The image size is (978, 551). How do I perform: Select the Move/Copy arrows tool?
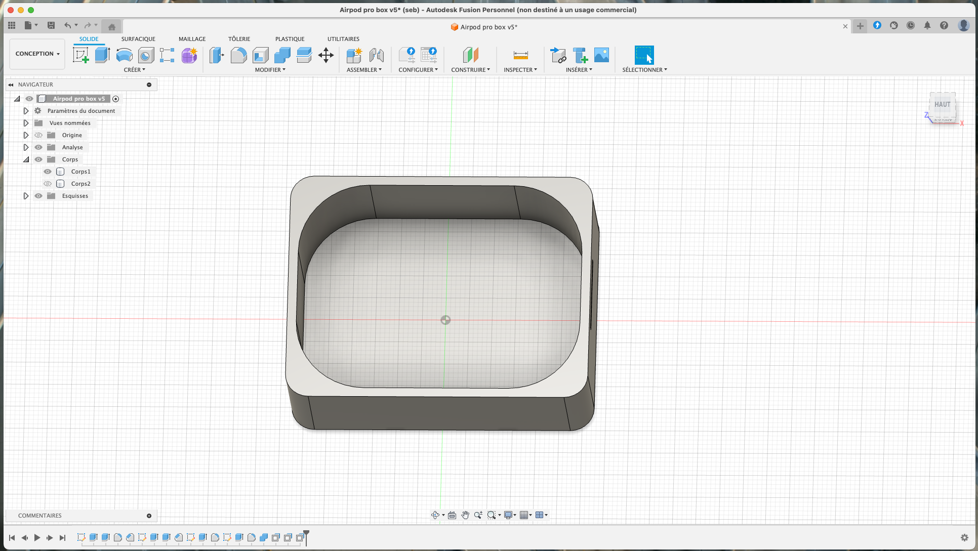[x=326, y=55]
